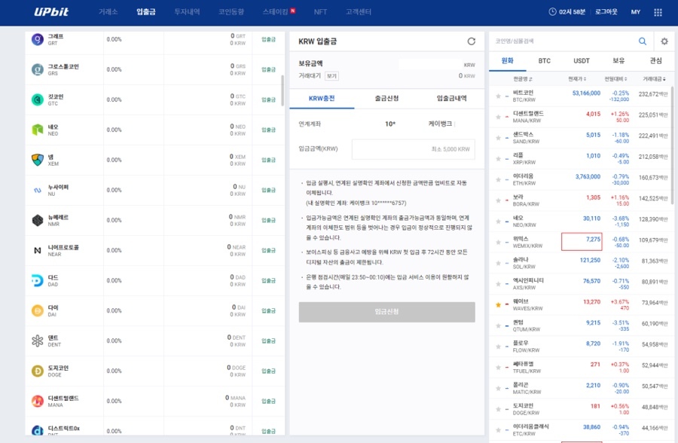
Task: Click 입출금 link for 다이 DAI row
Action: pyautogui.click(x=268, y=310)
